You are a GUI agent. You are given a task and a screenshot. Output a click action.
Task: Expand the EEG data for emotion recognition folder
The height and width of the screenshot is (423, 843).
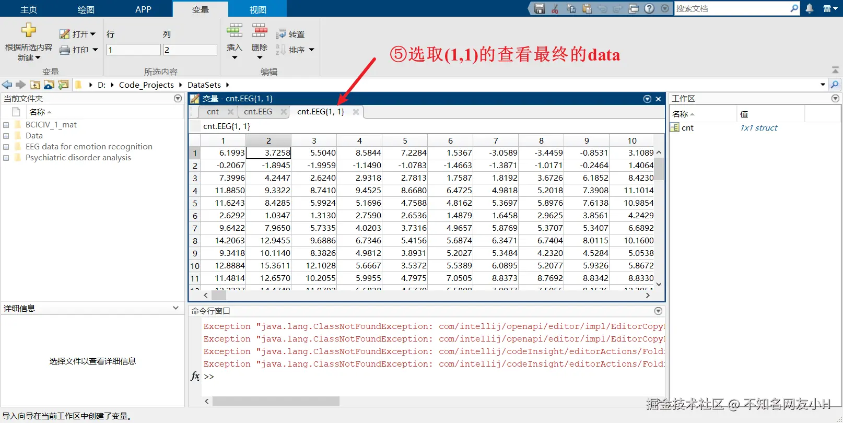6,147
